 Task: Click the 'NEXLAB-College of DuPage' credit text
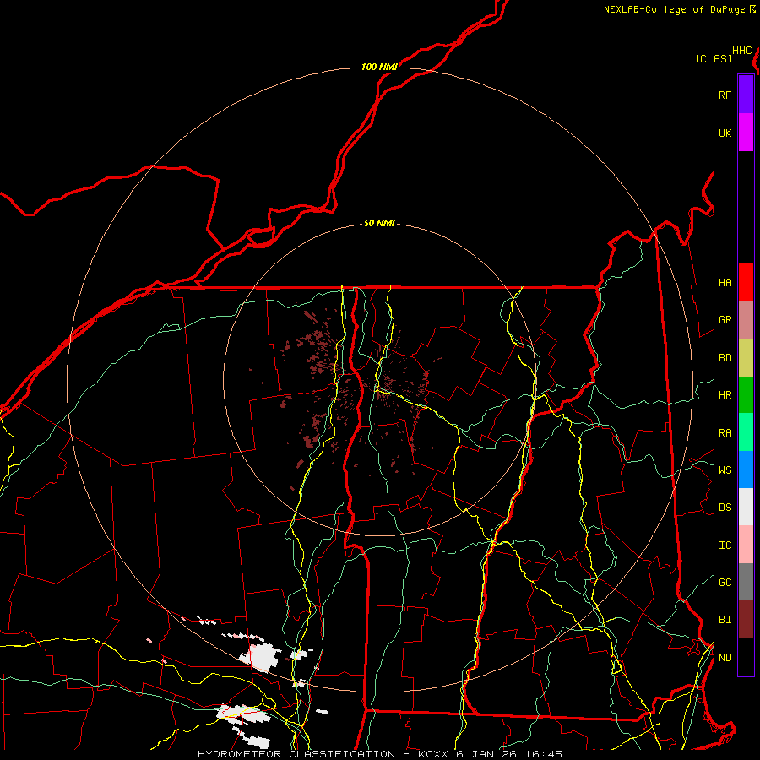pos(674,9)
